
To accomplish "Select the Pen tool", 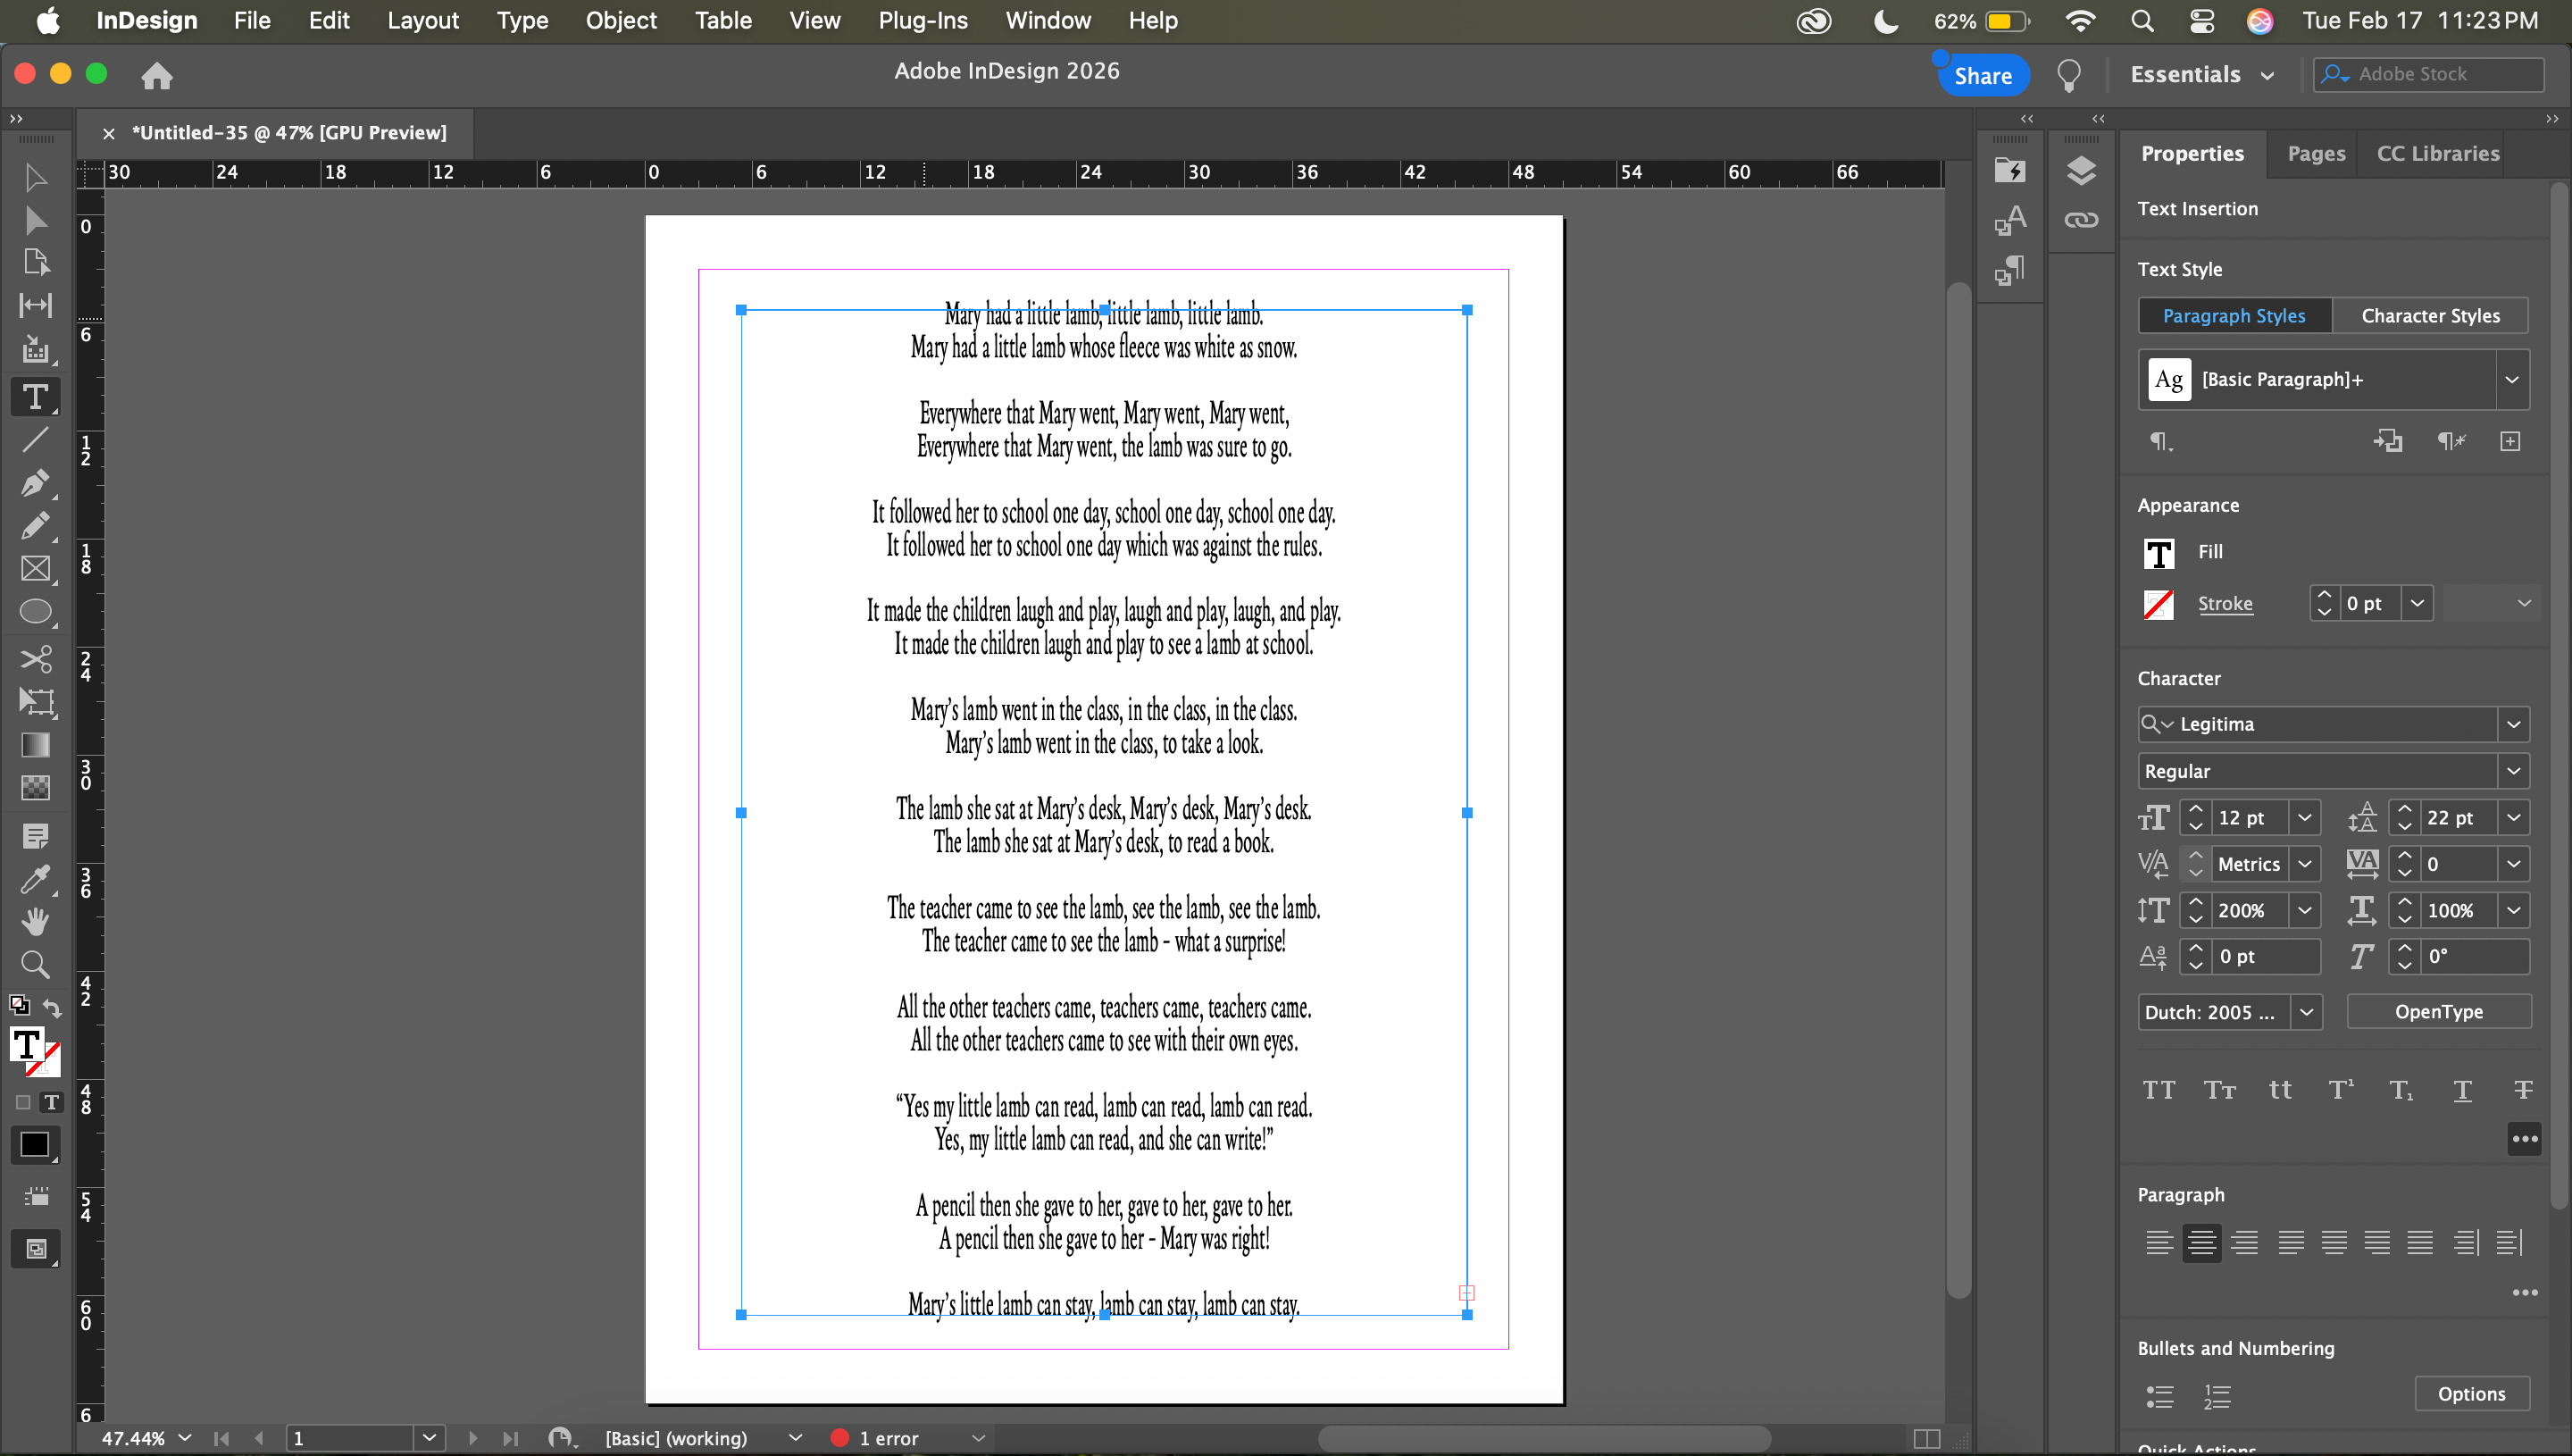I will [34, 483].
